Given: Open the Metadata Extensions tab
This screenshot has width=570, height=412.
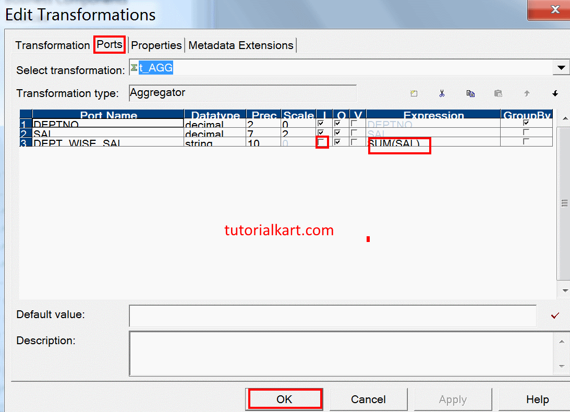Looking at the screenshot, I should (x=240, y=45).
